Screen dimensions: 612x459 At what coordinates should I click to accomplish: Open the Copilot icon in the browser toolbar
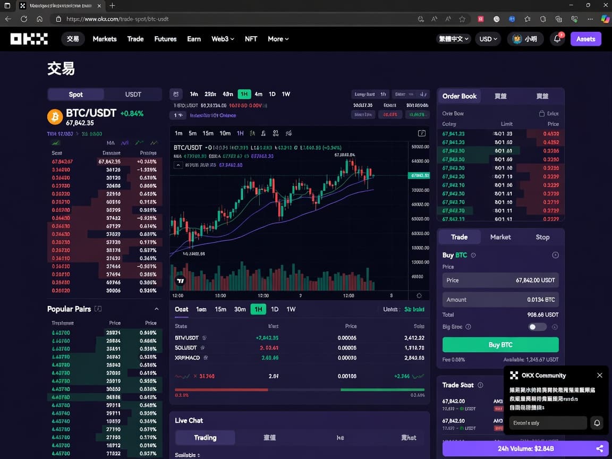[605, 19]
